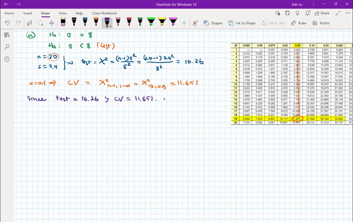
Task: Switch to the Insert tab
Action: point(28,13)
